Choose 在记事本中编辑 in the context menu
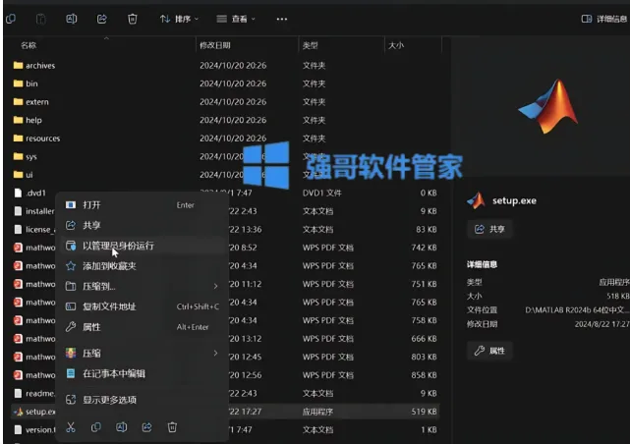This screenshot has height=444, width=630. 143,373
